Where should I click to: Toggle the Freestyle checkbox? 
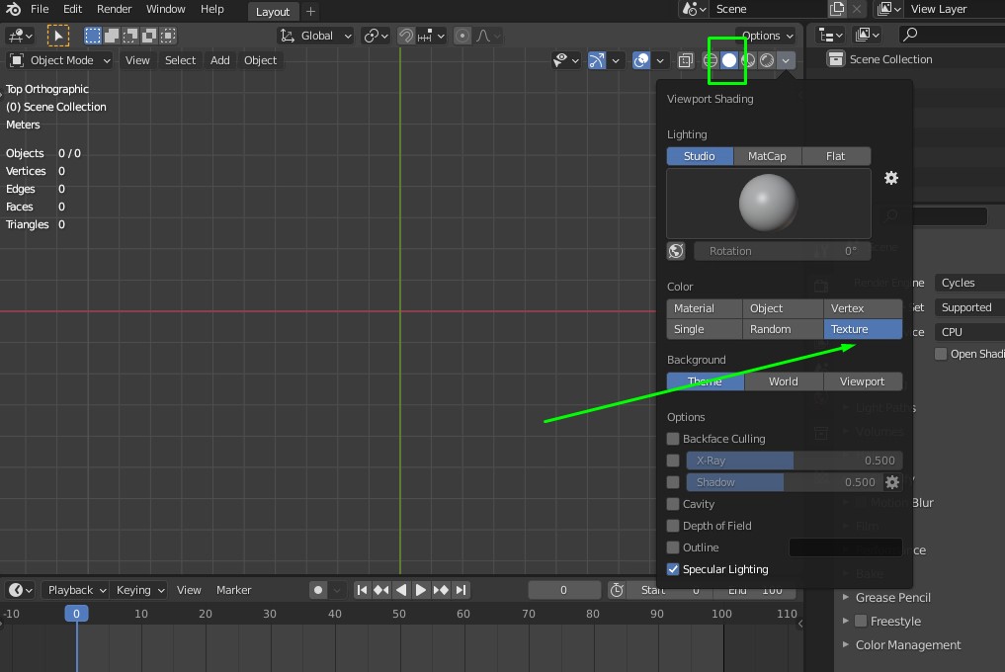point(862,621)
